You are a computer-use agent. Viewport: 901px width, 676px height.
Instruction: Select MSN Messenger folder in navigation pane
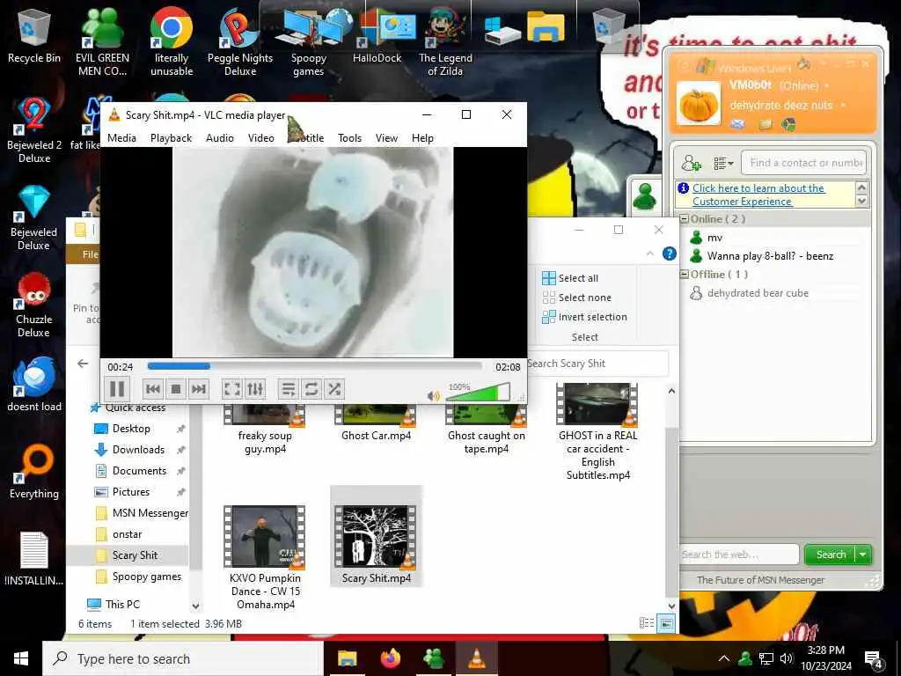tap(150, 513)
